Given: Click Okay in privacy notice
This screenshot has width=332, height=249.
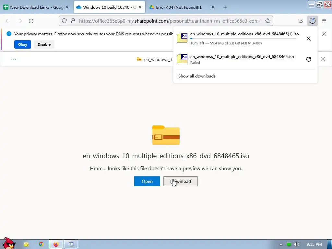Looking at the screenshot, I should (x=23, y=44).
